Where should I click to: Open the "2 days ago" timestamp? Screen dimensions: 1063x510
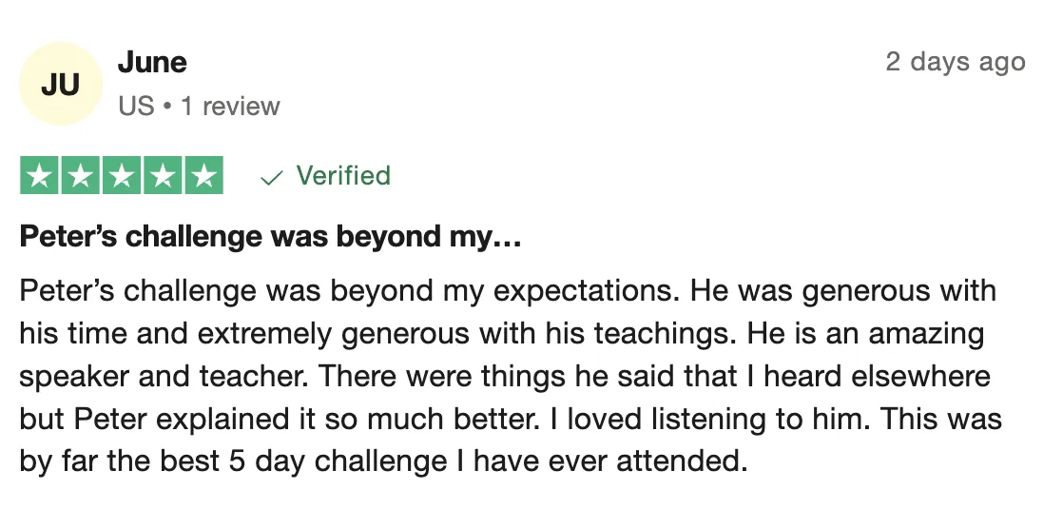click(956, 62)
